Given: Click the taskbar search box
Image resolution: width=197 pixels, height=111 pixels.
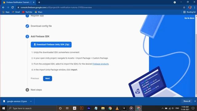Looking at the screenshot, I should tap(32, 108).
